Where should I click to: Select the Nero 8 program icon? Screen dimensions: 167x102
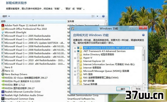[3, 67]
